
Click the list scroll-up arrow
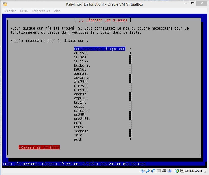click(130, 49)
